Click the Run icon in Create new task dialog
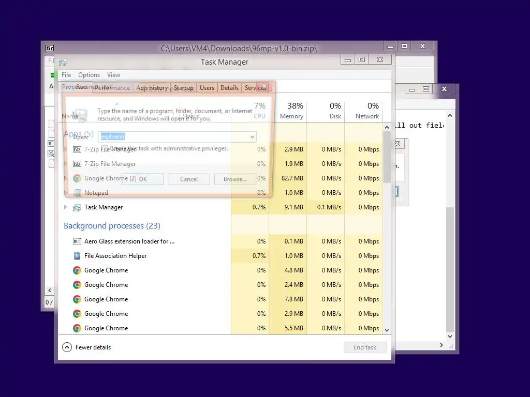This screenshot has height=397, width=530. coord(80,115)
